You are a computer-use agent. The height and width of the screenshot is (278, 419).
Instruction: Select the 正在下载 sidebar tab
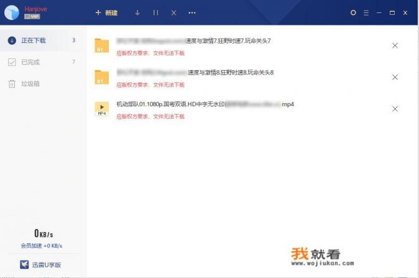[44, 40]
